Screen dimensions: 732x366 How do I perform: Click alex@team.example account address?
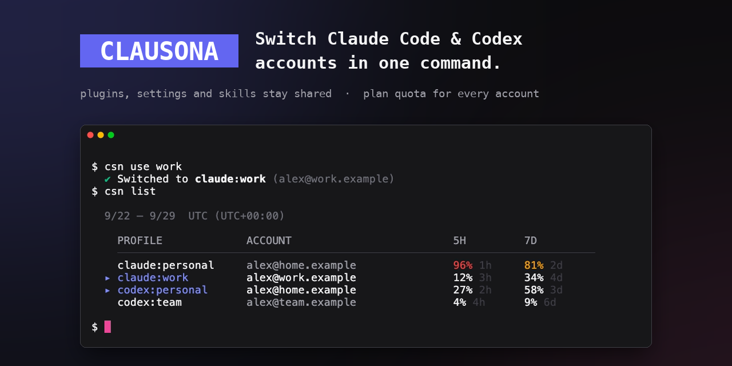[301, 302]
